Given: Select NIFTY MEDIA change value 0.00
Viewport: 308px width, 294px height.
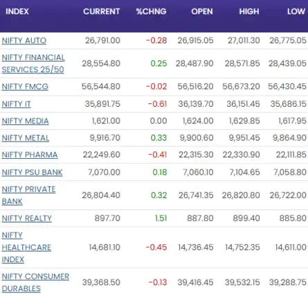Looking at the screenshot, I should click(x=158, y=121).
